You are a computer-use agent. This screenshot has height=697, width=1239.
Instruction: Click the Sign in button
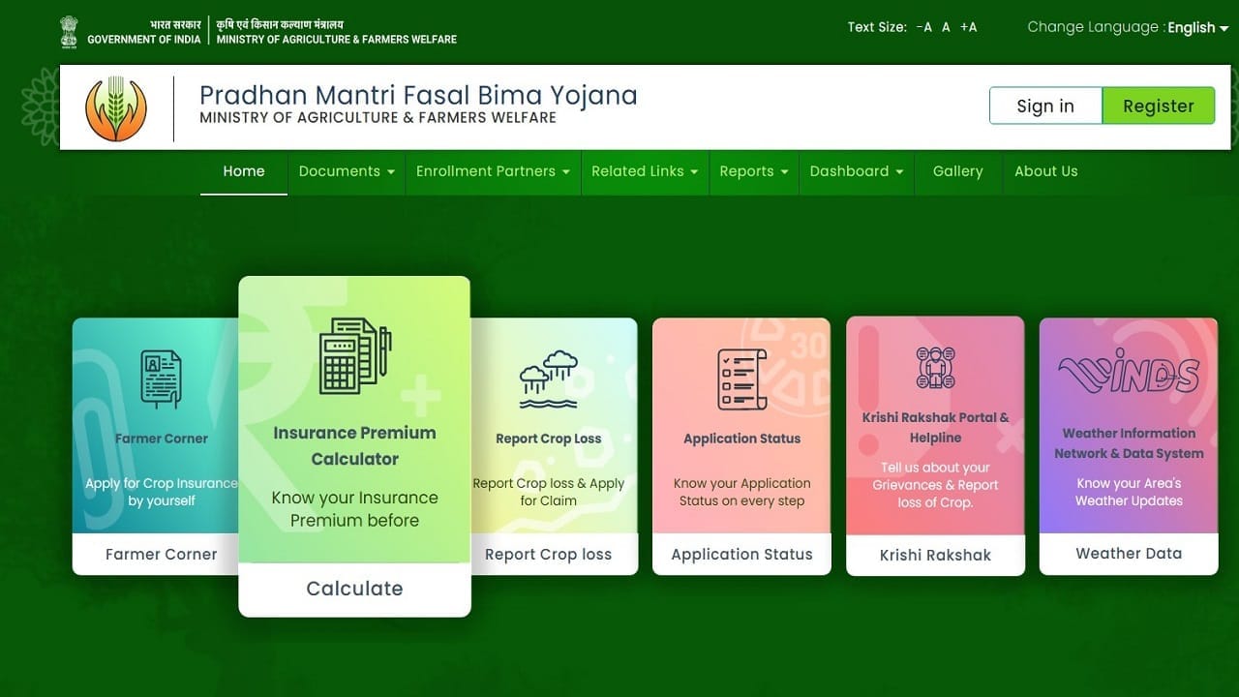pos(1045,106)
